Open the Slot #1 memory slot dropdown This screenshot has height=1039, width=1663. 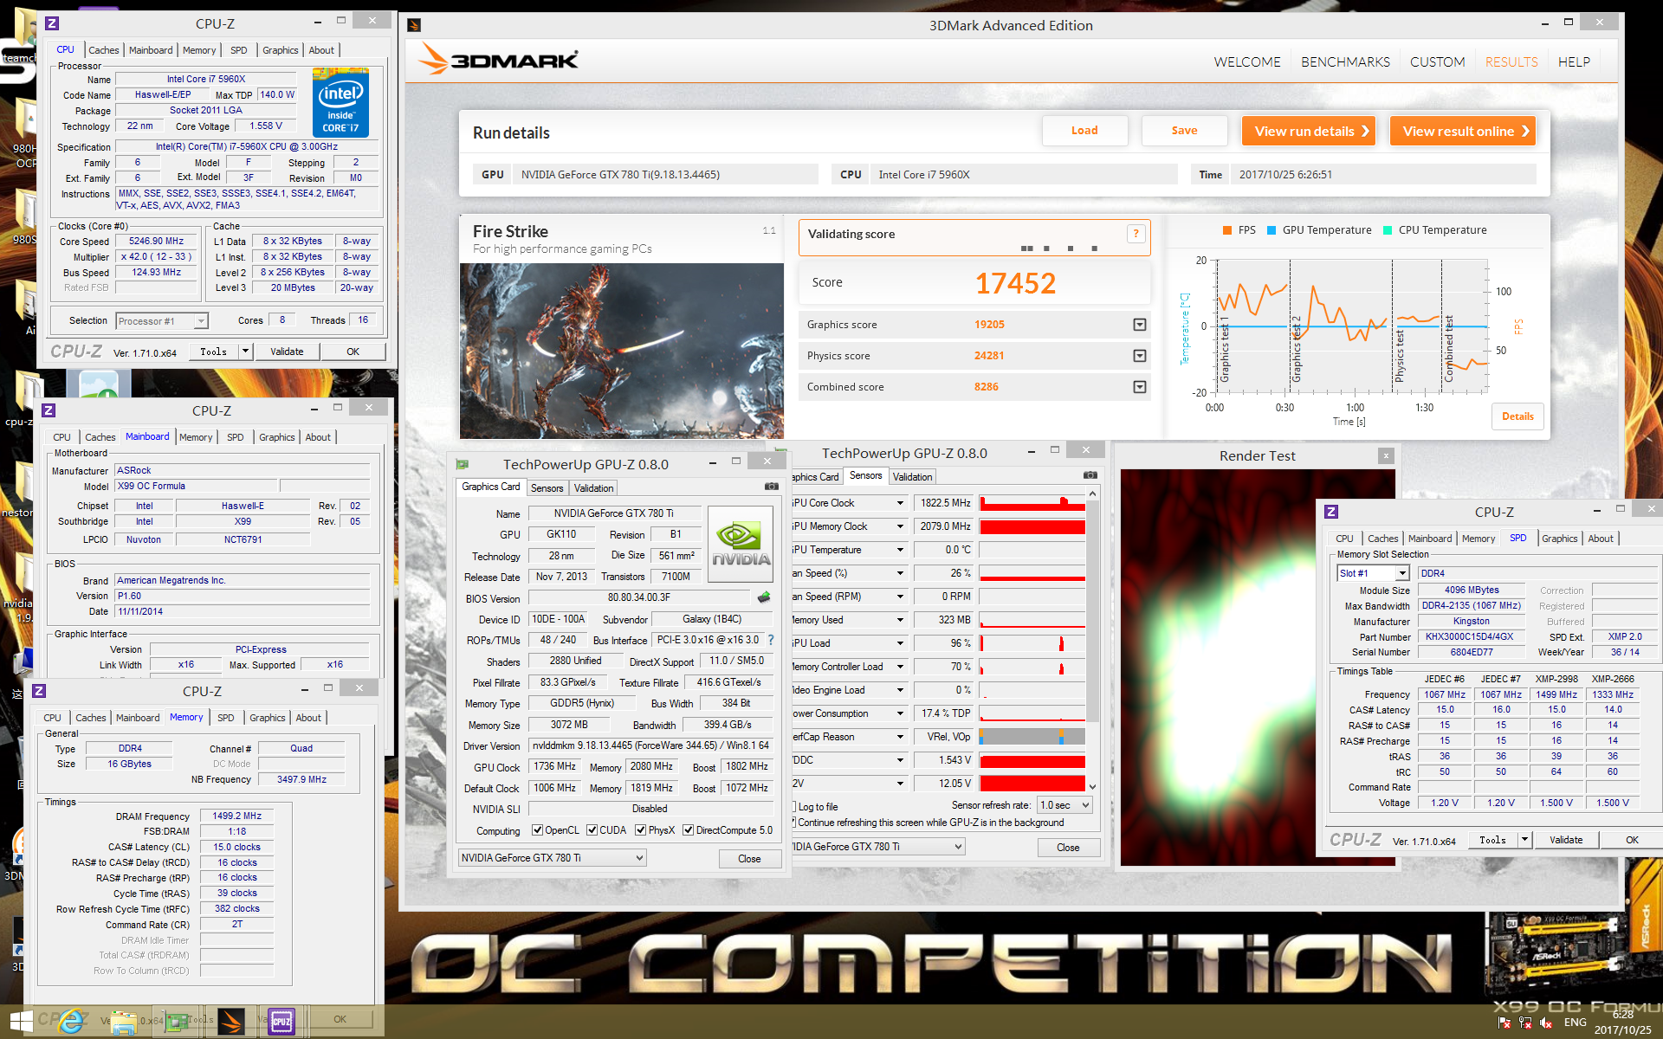pyautogui.click(x=1402, y=573)
